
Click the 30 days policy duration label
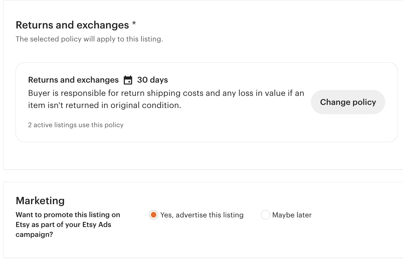click(x=152, y=80)
